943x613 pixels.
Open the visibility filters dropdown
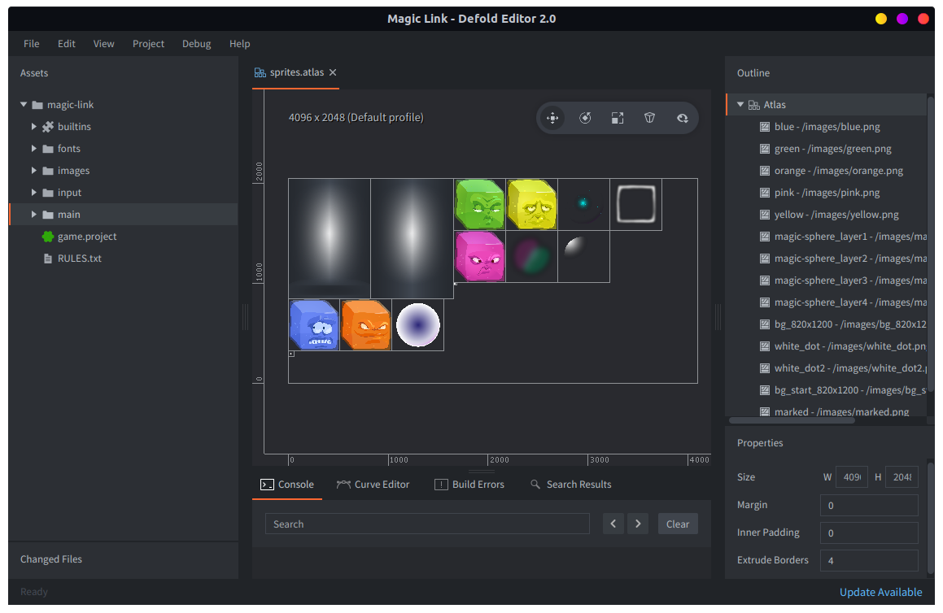tap(682, 118)
